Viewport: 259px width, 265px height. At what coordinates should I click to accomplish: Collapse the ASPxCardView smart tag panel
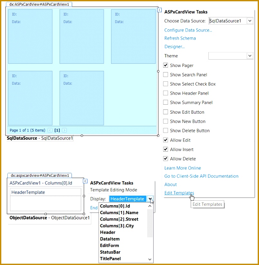[x=159, y=10]
